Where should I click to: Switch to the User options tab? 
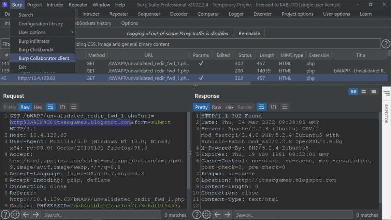(x=337, y=14)
